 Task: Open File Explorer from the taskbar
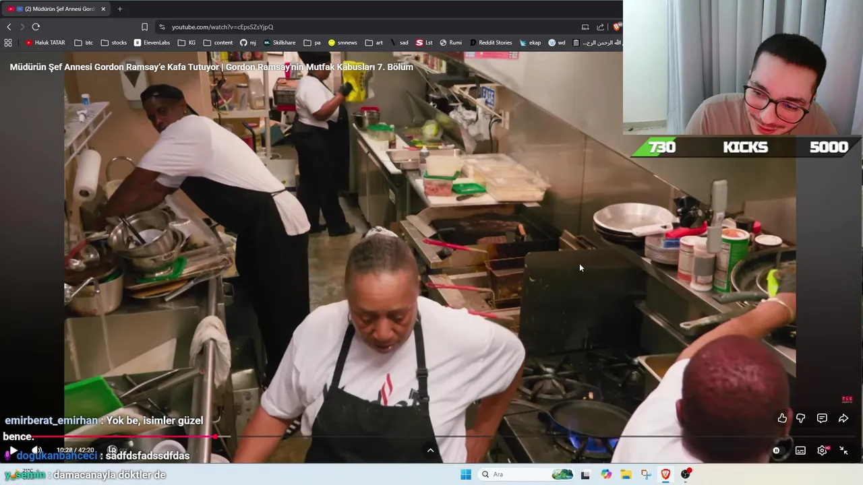tap(626, 474)
